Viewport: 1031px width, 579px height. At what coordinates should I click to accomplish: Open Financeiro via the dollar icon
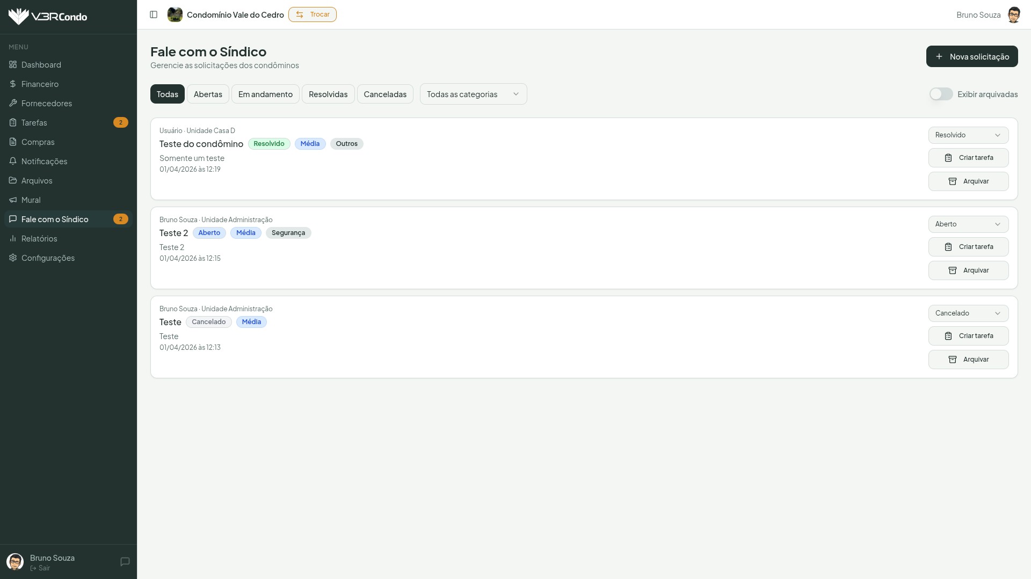pos(13,84)
